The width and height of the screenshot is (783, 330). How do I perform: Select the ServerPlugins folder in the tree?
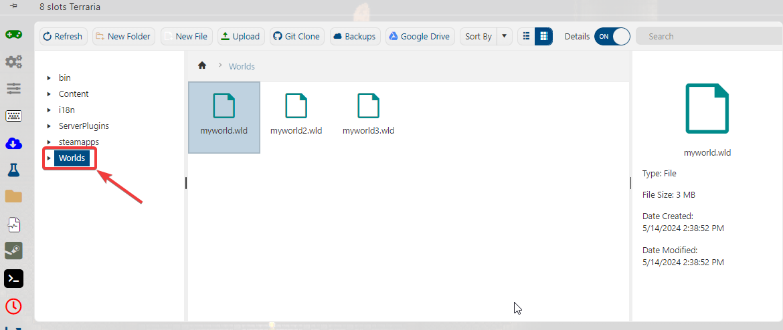[x=84, y=126]
